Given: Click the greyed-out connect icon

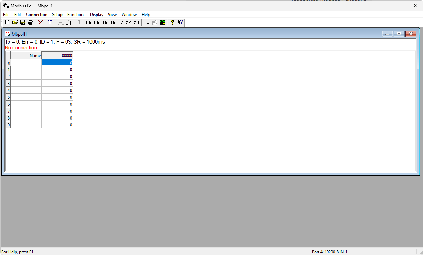Looking at the screenshot, I should tap(61, 22).
